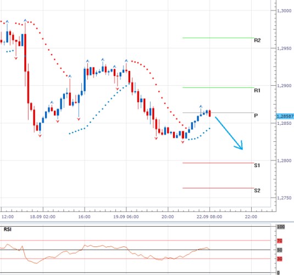The width and height of the screenshot is (294, 275).
Task: Click the RSI 30 oversold level marker
Action: tap(280, 259)
